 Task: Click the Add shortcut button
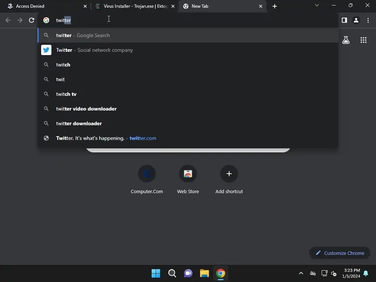pos(229,179)
